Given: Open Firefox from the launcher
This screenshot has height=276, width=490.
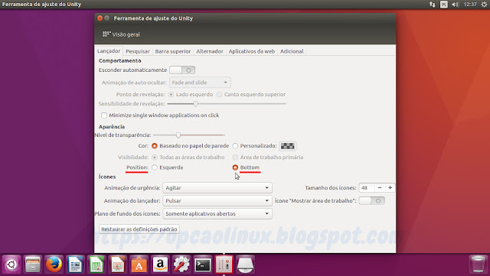Looking at the screenshot, I should click(54, 265).
